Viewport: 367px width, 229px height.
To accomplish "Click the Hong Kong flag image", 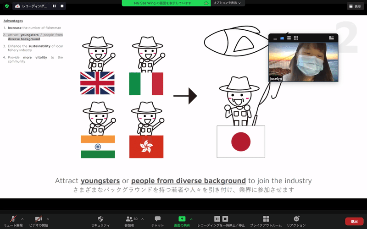I will [146, 147].
